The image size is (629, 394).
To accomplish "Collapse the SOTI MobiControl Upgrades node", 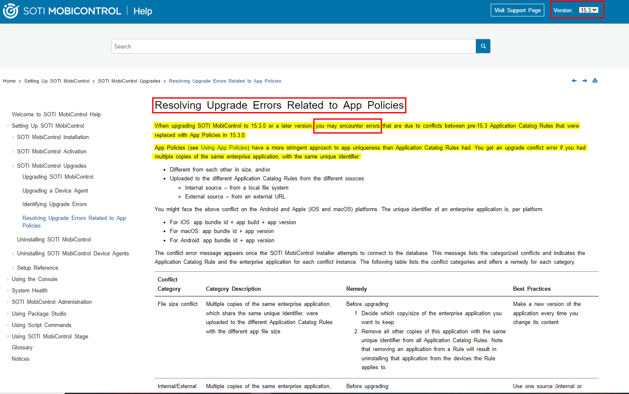I will point(13,166).
